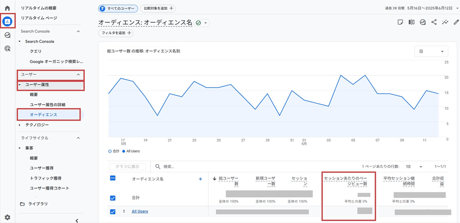Collapse the sidebar with the left chevron
This screenshot has width=460, height=223.
(77, 221)
